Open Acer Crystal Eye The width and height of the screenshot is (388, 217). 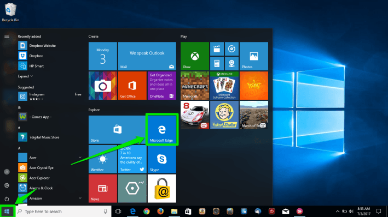coord(49,168)
